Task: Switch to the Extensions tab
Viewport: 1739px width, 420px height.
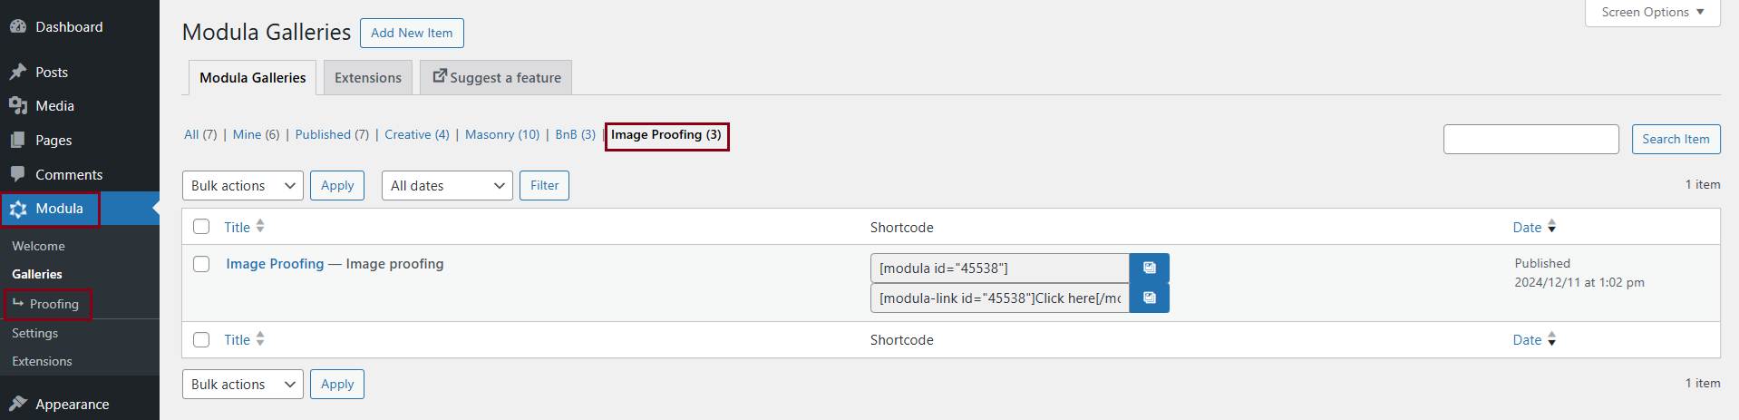Action: click(x=367, y=78)
